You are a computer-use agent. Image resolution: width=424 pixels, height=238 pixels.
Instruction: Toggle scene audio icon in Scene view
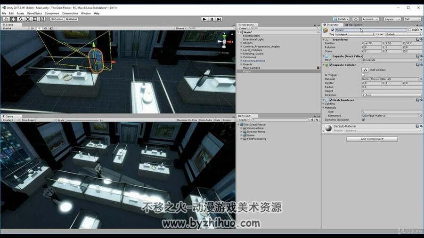[45, 28]
